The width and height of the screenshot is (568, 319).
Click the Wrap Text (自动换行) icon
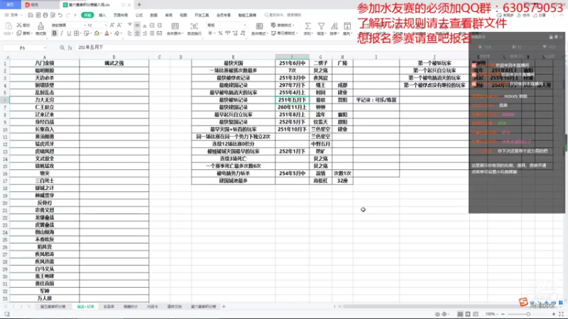click(195, 26)
